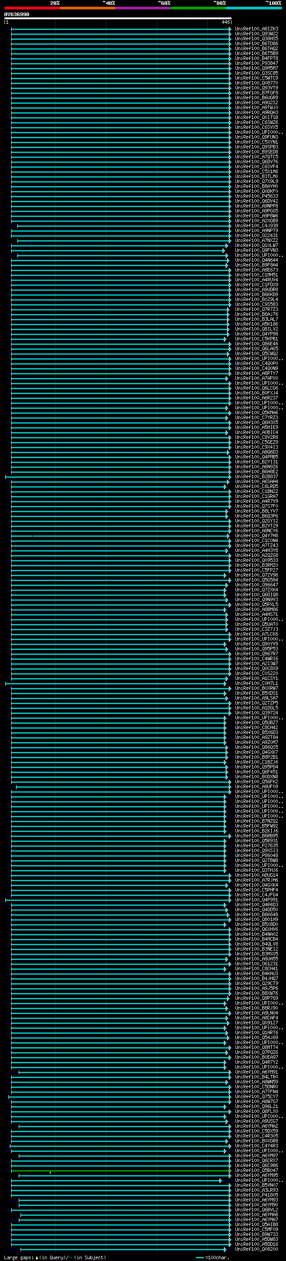286x1261 pixels.
Task: Select the UniRef100_C3Z7J3 label
Action: [x=256, y=629]
